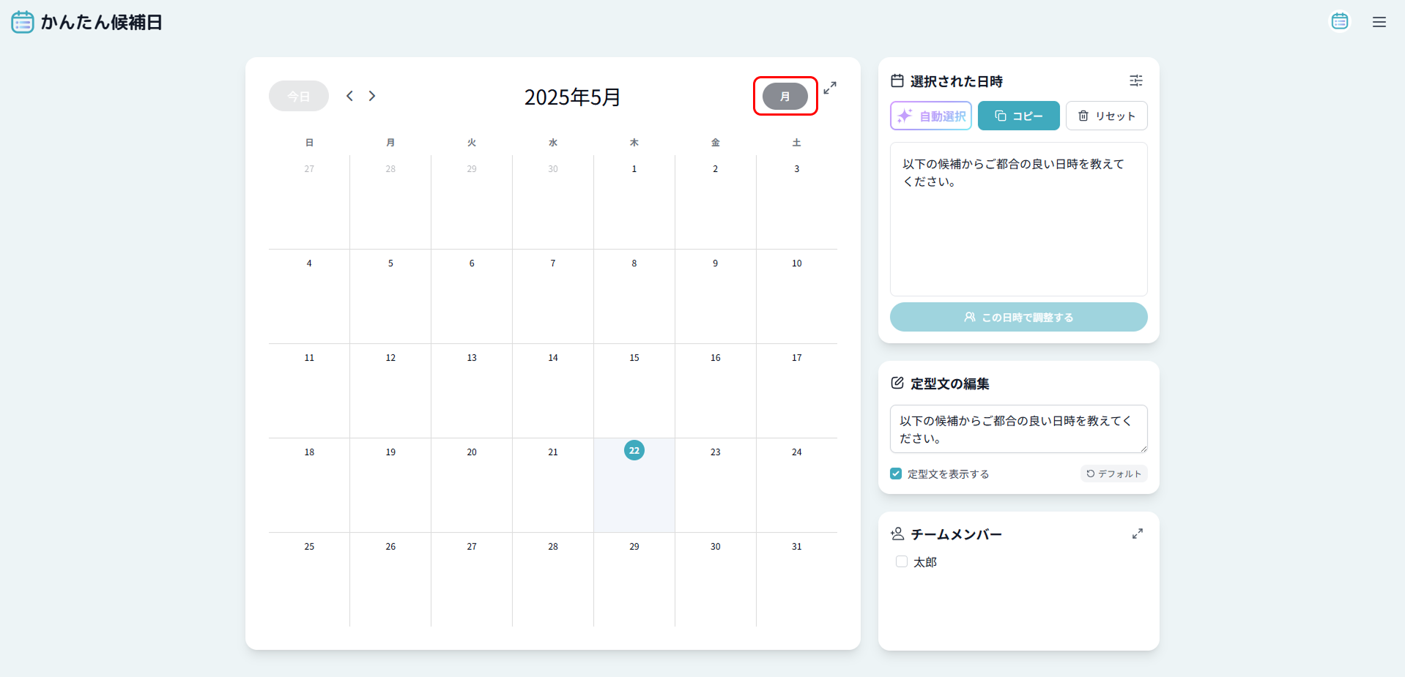Click the round calendar icon beside hamburger menu

pyautogui.click(x=1340, y=22)
